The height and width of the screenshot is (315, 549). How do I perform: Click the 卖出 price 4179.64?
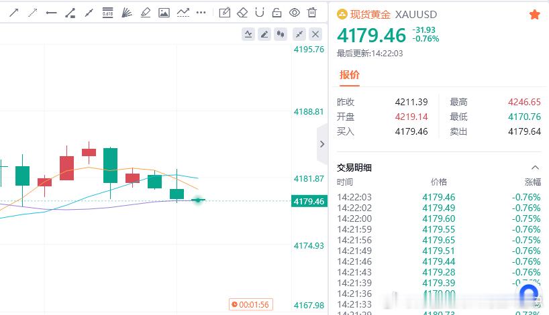point(524,131)
